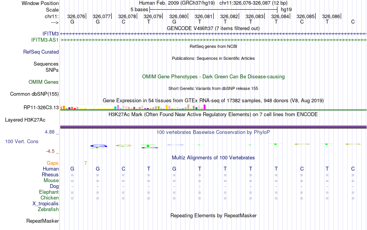The image size is (367, 230).
Task: Click the Chicken alignment row label
Action: tap(49, 198)
